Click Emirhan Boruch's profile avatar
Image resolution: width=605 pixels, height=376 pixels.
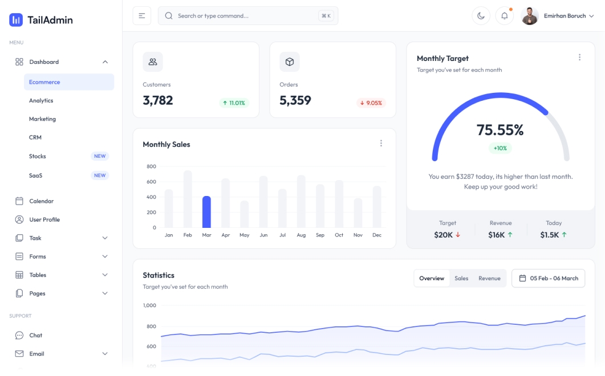pos(530,15)
